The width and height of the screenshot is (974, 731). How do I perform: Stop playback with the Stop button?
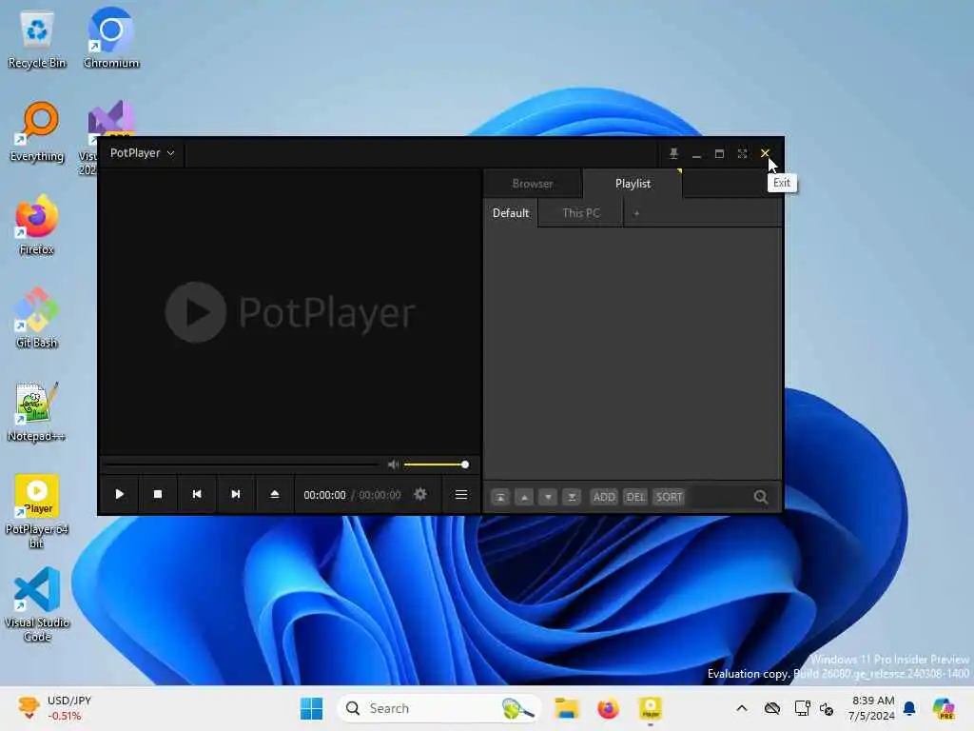coord(158,494)
